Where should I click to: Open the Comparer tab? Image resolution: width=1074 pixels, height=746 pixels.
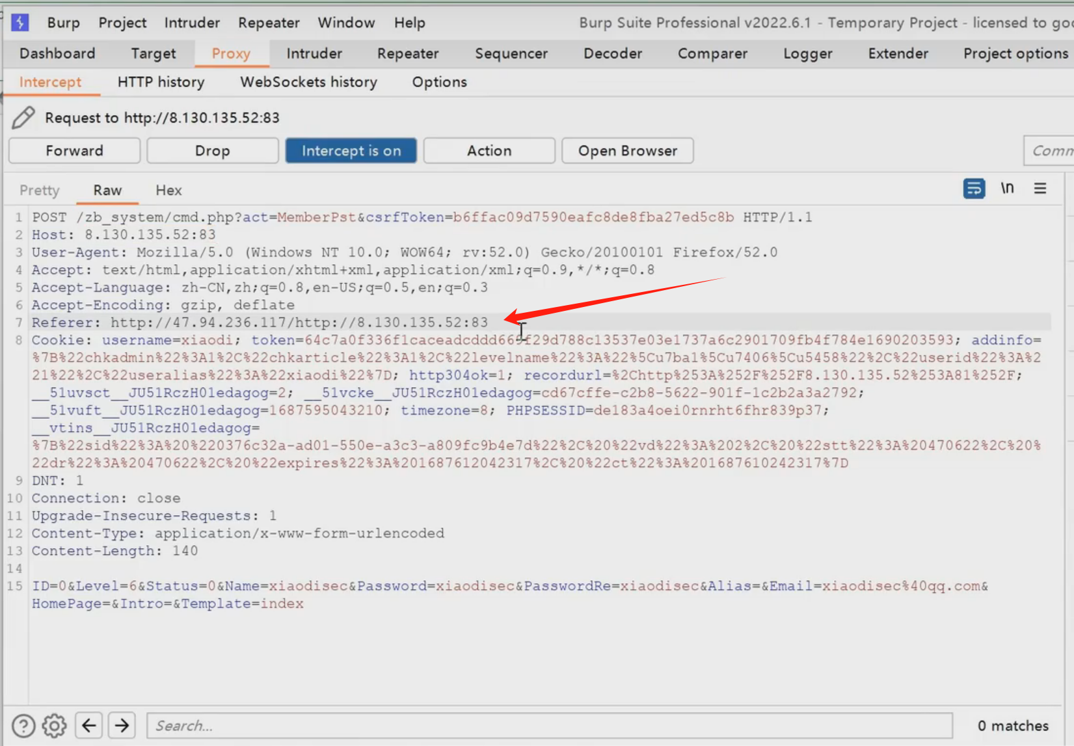pyautogui.click(x=712, y=53)
